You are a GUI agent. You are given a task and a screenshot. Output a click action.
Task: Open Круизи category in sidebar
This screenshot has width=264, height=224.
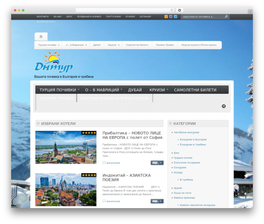pos(178,188)
